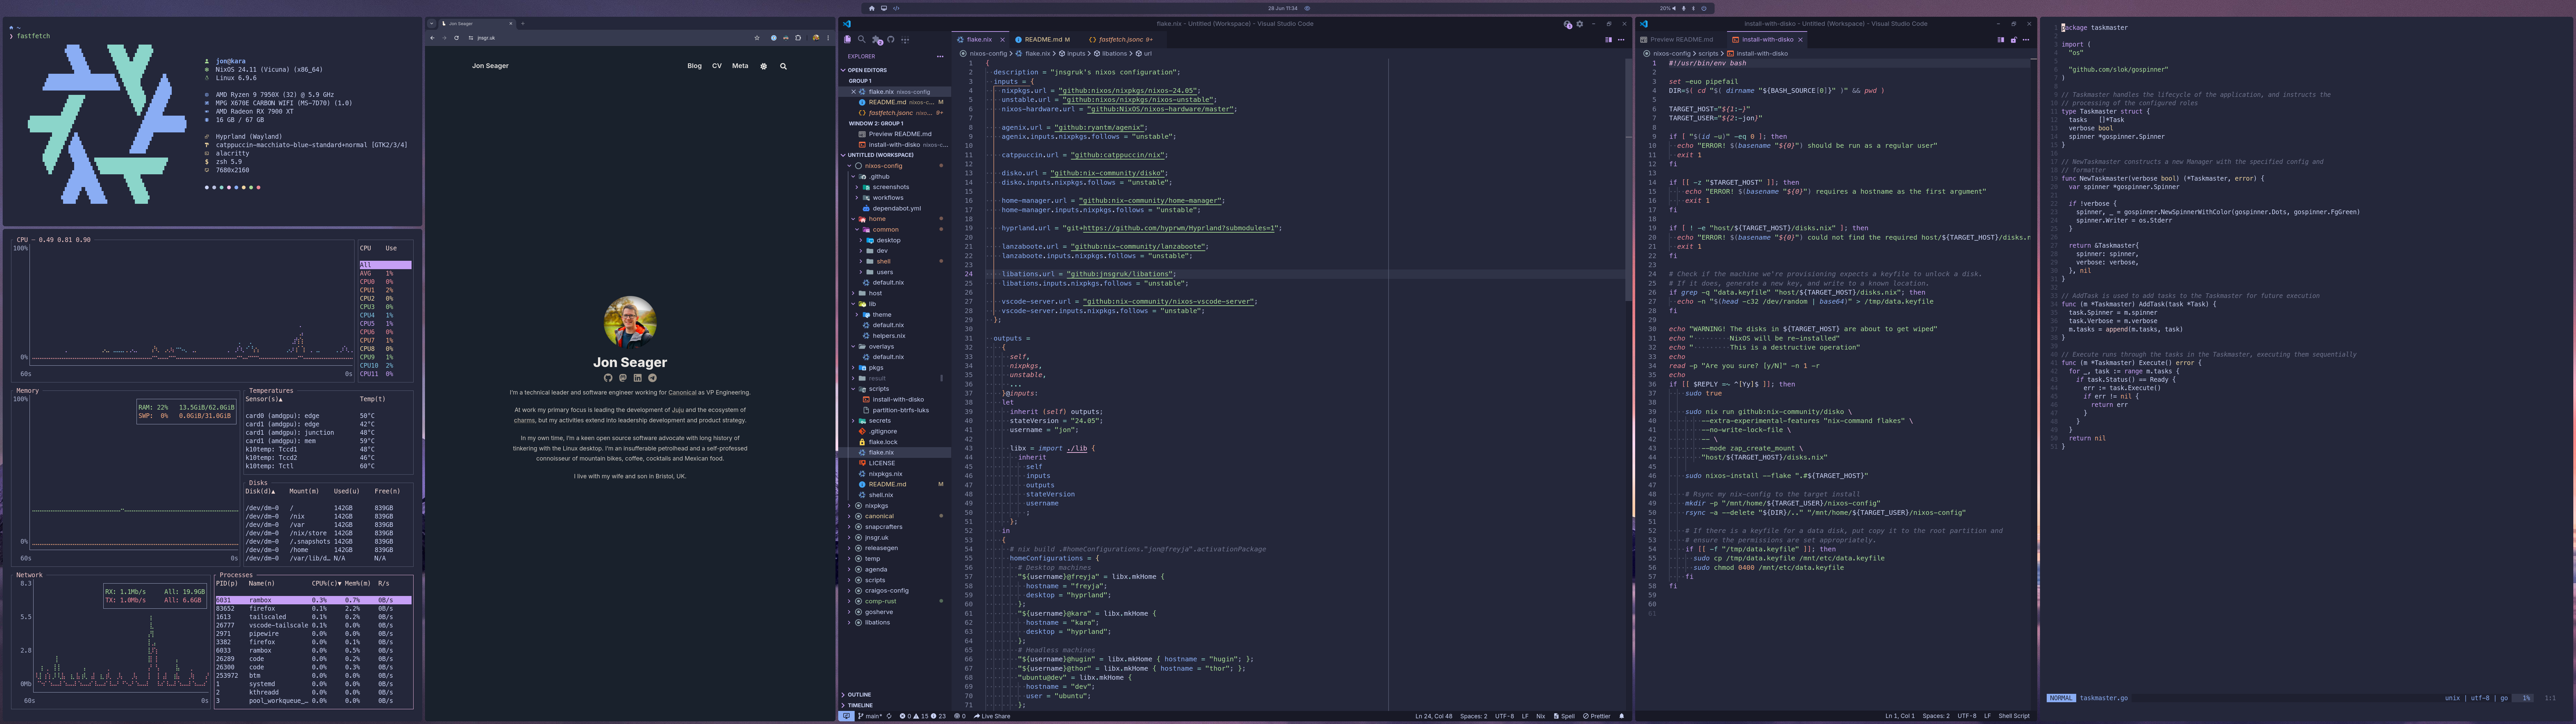Viewport: 2576px width, 724px height.
Task: Open the GitHub panel in activity bar
Action: (x=891, y=40)
